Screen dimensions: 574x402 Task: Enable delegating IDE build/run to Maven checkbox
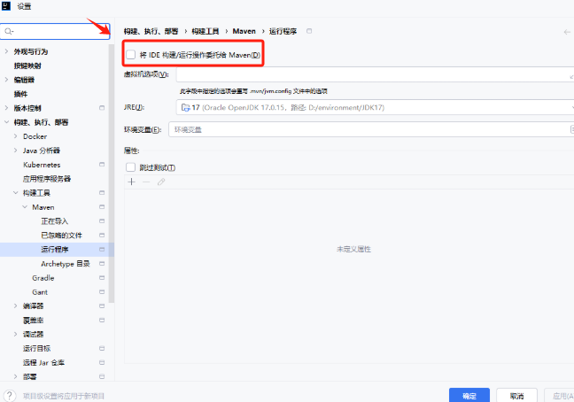(131, 55)
